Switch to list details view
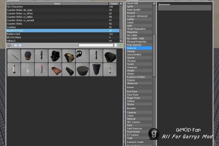Viewport: 219px width, 146px height. click(x=20, y=45)
